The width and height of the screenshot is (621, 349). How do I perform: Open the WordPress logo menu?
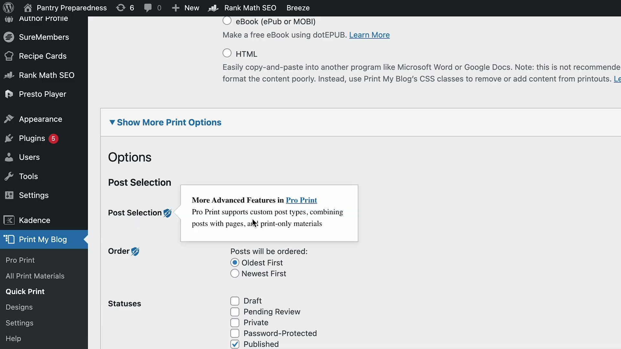[x=8, y=7]
